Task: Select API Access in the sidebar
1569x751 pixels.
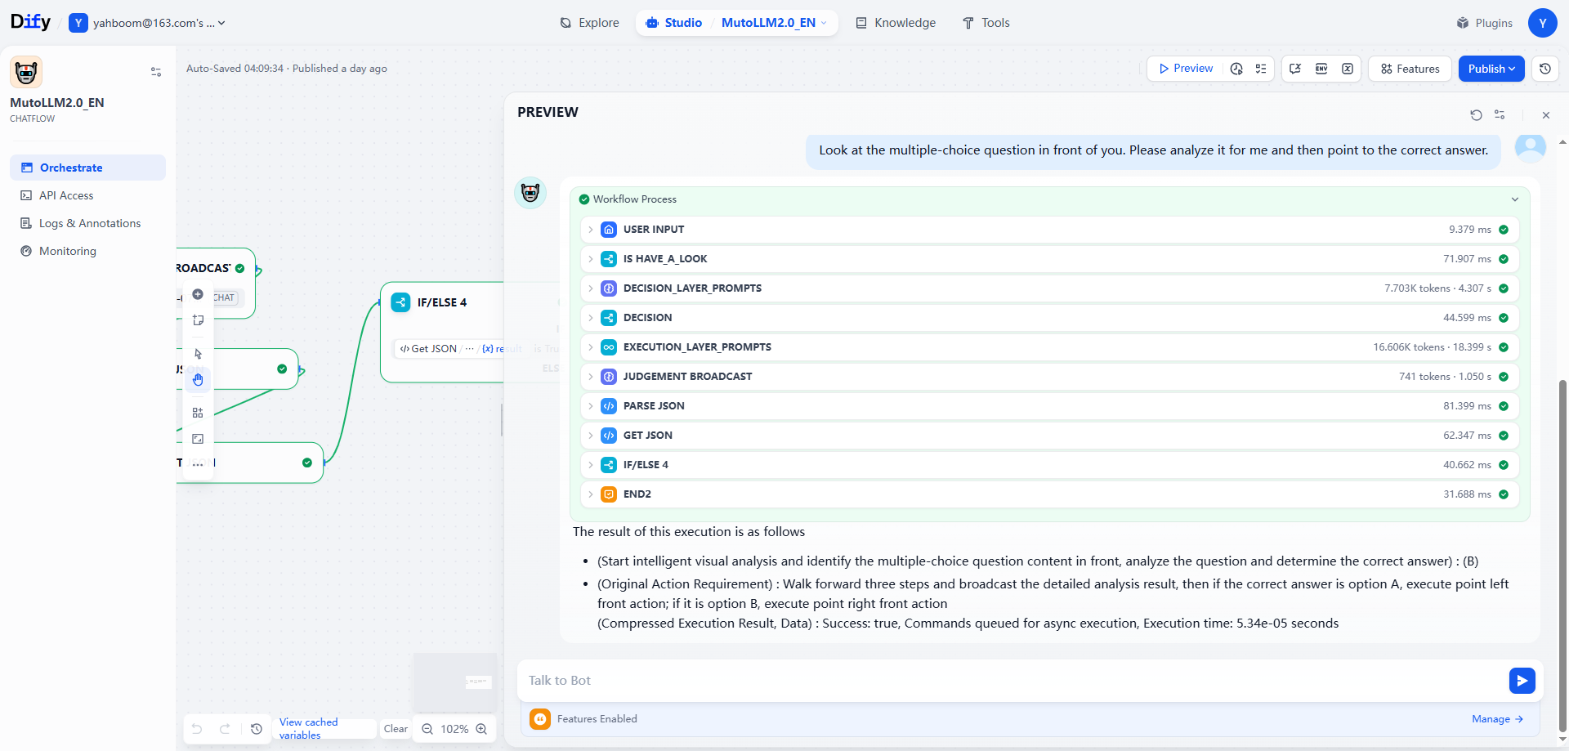Action: coord(87,195)
